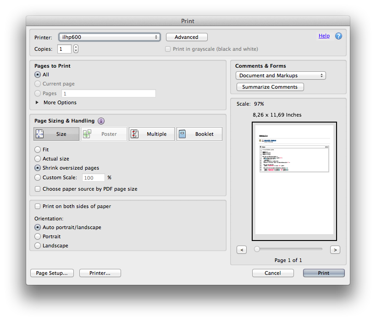376x321 pixels.
Task: Click the Page Sizing info icon
Action: (101, 121)
